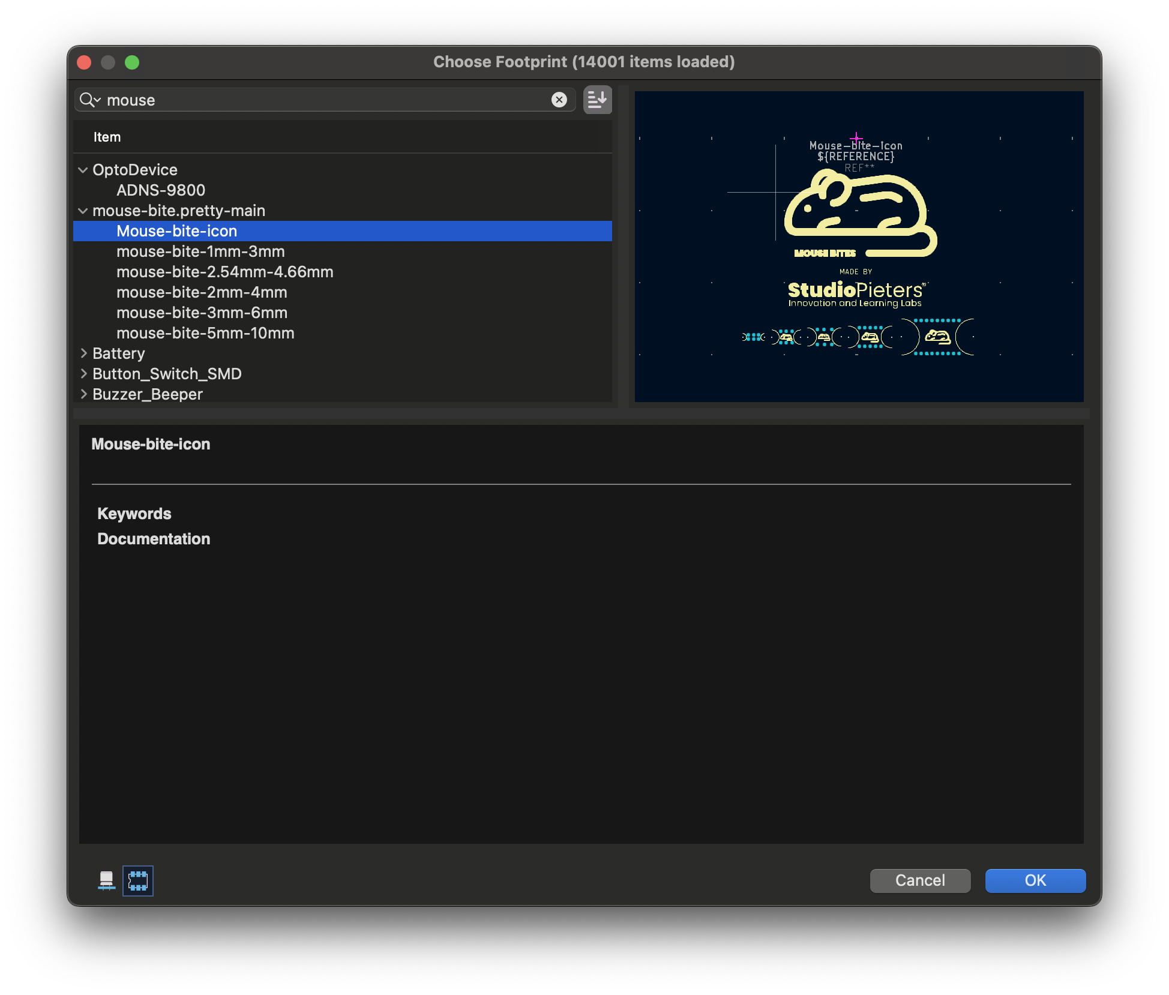
Task: Click the Mouse-bite-icon heading in details
Action: (x=151, y=444)
